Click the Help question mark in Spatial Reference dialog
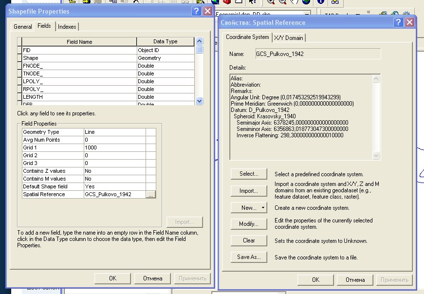The width and height of the screenshot is (424, 294). (398, 22)
